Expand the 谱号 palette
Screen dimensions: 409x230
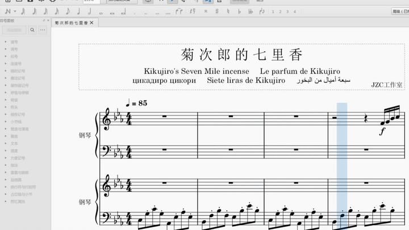[14, 42]
